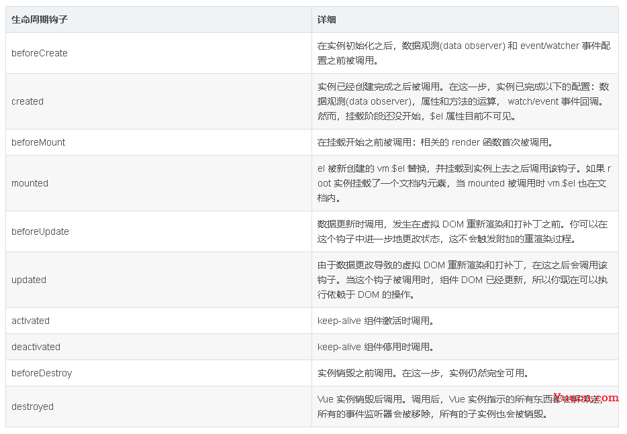Click the mounted hook name cell
This screenshot has width=627, height=434.
coord(30,183)
